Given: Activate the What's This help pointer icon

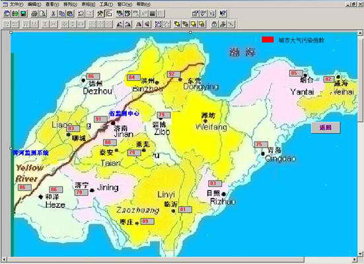Looking at the screenshot, I should pos(223,13).
